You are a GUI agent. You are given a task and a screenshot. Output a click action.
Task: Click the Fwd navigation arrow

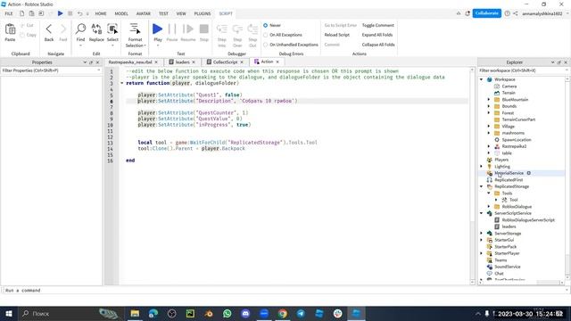pyautogui.click(x=63, y=29)
